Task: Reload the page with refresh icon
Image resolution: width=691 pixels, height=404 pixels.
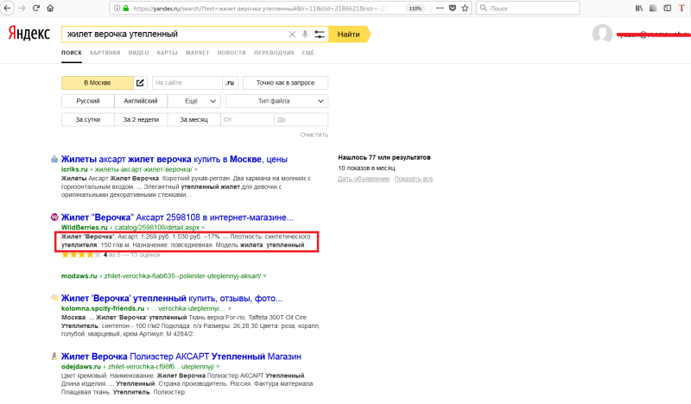Action: pos(36,8)
